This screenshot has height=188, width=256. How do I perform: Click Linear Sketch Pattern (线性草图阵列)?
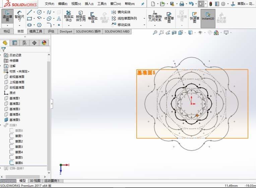tap(124, 18)
